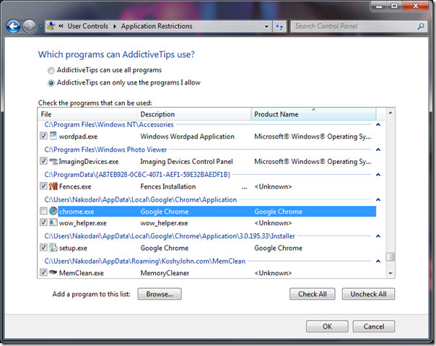The image size is (436, 346).
Task: Click the setup.exe installer icon
Action: click(53, 248)
